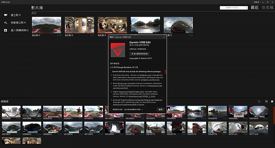Select media clip V0150017
The width and height of the screenshot is (275, 148).
coord(197,111)
